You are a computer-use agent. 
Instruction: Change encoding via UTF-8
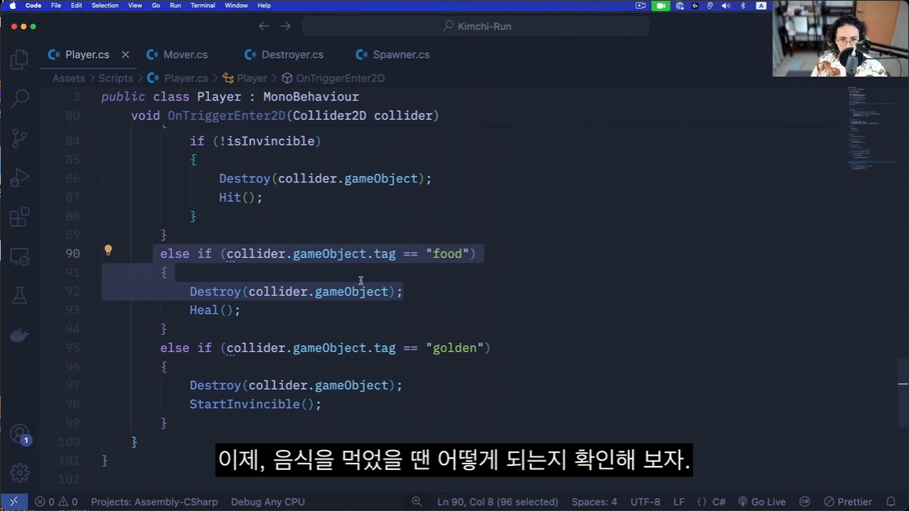click(x=645, y=501)
